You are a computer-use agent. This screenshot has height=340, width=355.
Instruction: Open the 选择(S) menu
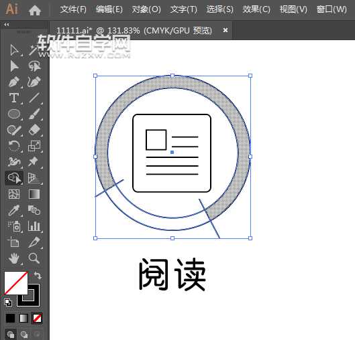point(220,9)
